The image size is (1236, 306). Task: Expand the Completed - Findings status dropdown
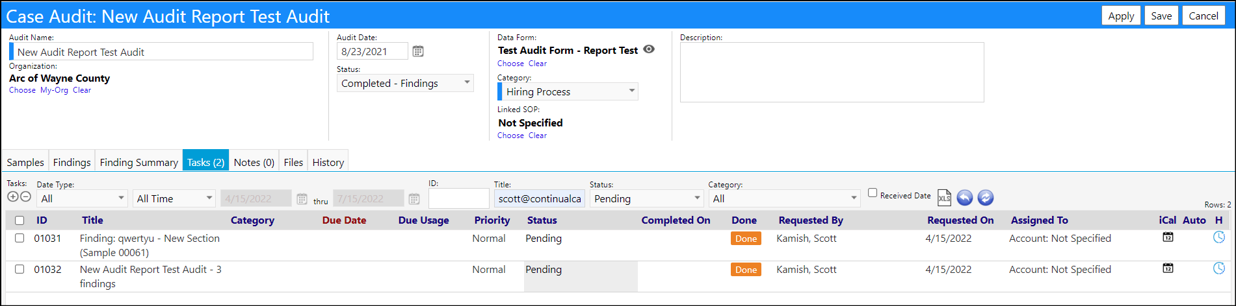pyautogui.click(x=405, y=83)
